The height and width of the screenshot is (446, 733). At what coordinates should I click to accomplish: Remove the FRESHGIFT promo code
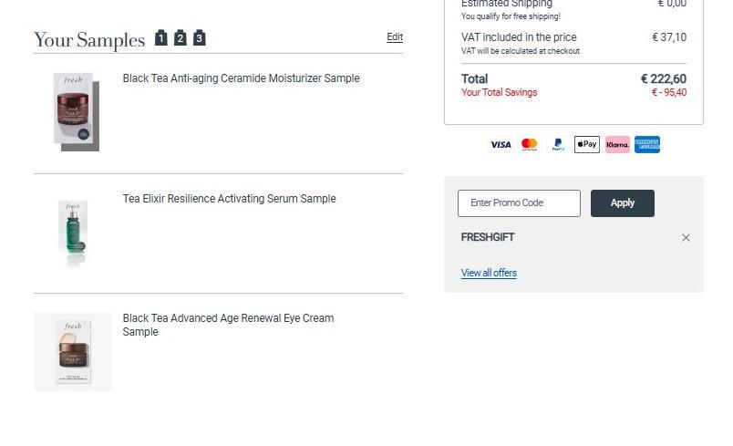click(686, 237)
